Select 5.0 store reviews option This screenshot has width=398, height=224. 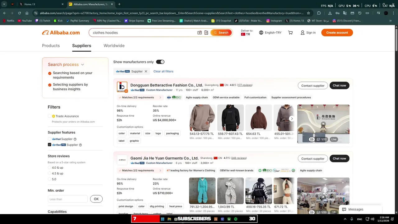[x=49, y=179]
